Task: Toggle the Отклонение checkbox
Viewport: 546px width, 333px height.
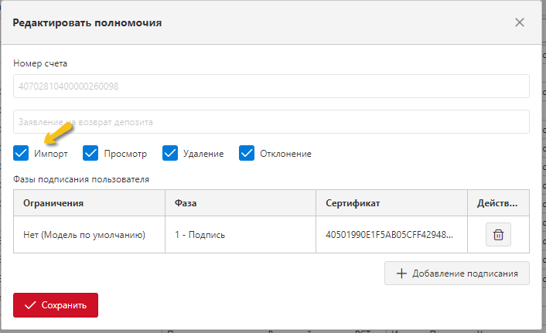Action: click(247, 153)
